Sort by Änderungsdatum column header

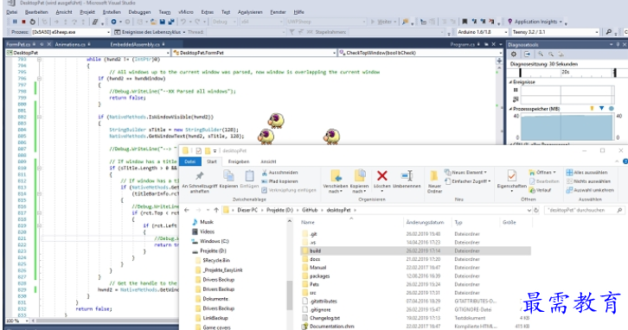[425, 222]
